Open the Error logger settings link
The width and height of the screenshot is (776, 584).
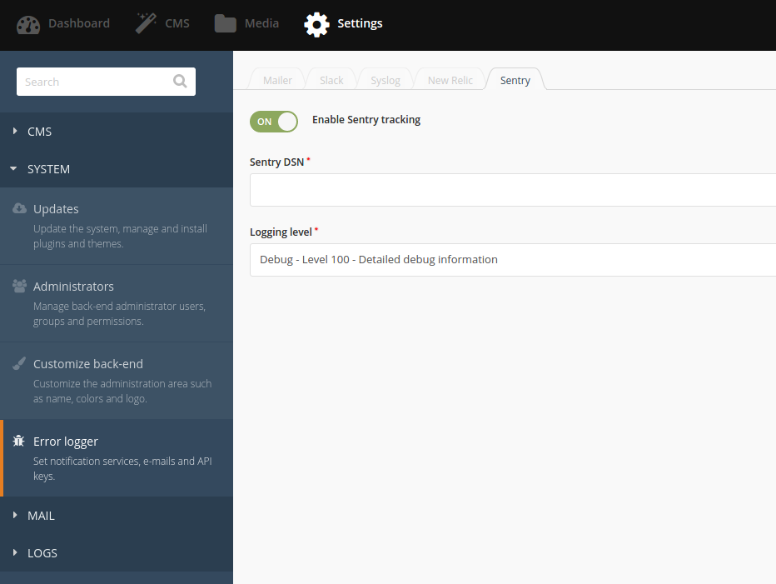(117, 458)
